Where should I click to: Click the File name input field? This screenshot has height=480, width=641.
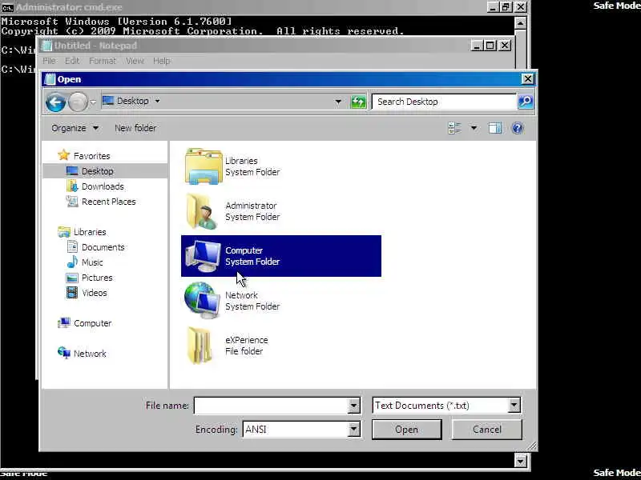tap(271, 406)
